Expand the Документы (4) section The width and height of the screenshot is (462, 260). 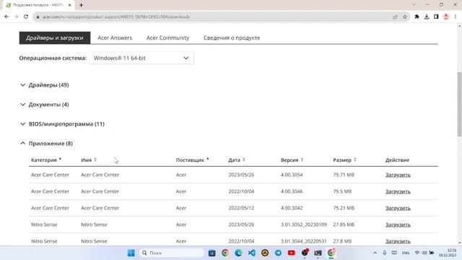tap(45, 105)
